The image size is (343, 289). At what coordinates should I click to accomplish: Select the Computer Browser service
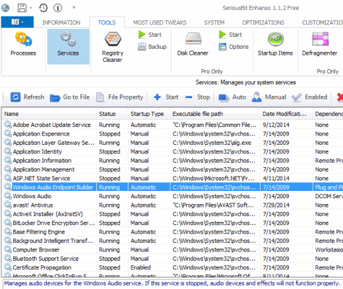[x=173, y=250]
